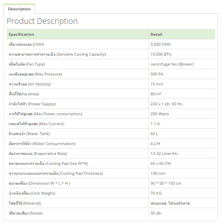Select the 250 Watts value cell

pos(182,114)
